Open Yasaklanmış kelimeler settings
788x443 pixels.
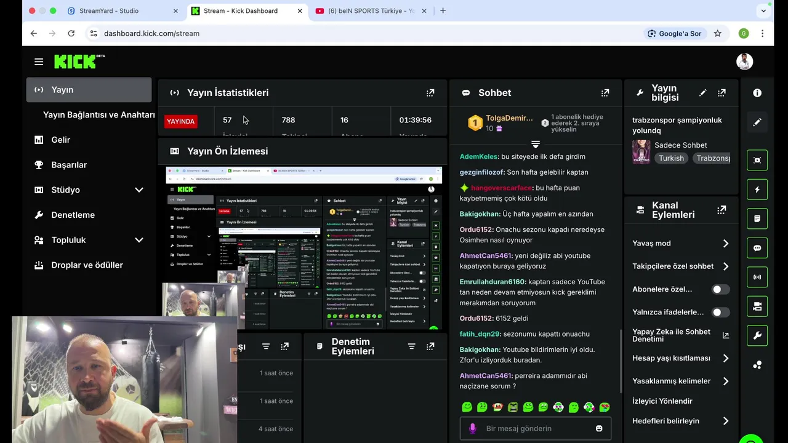(x=681, y=381)
